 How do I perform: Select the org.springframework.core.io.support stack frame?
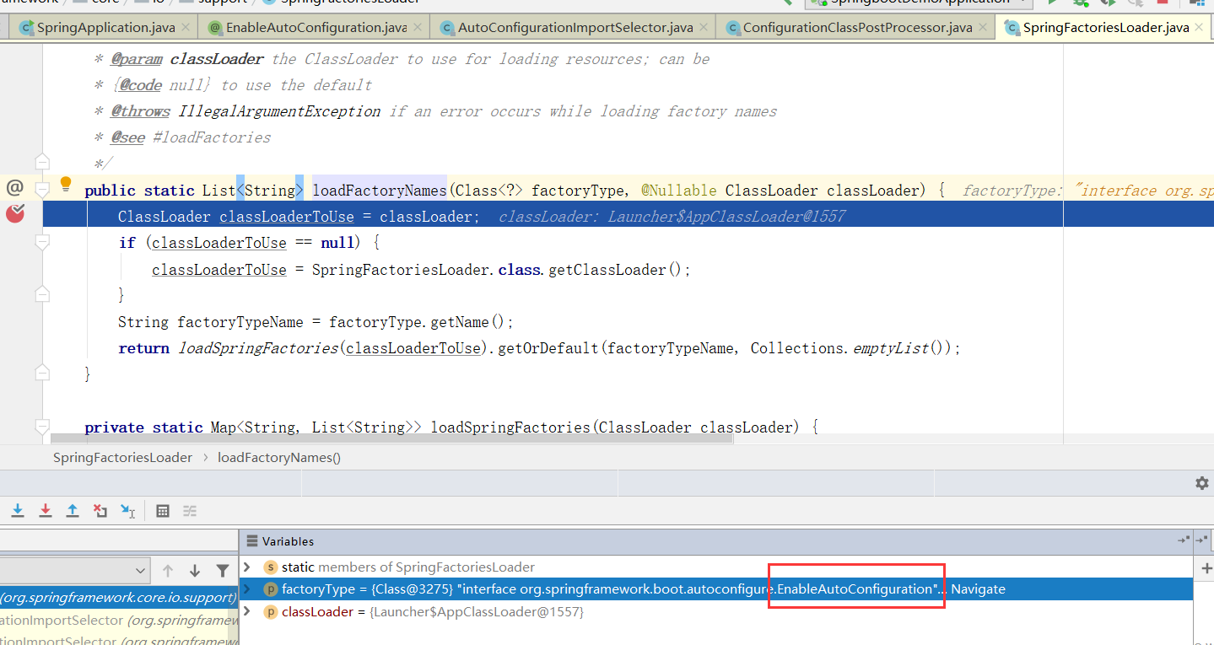click(119, 597)
